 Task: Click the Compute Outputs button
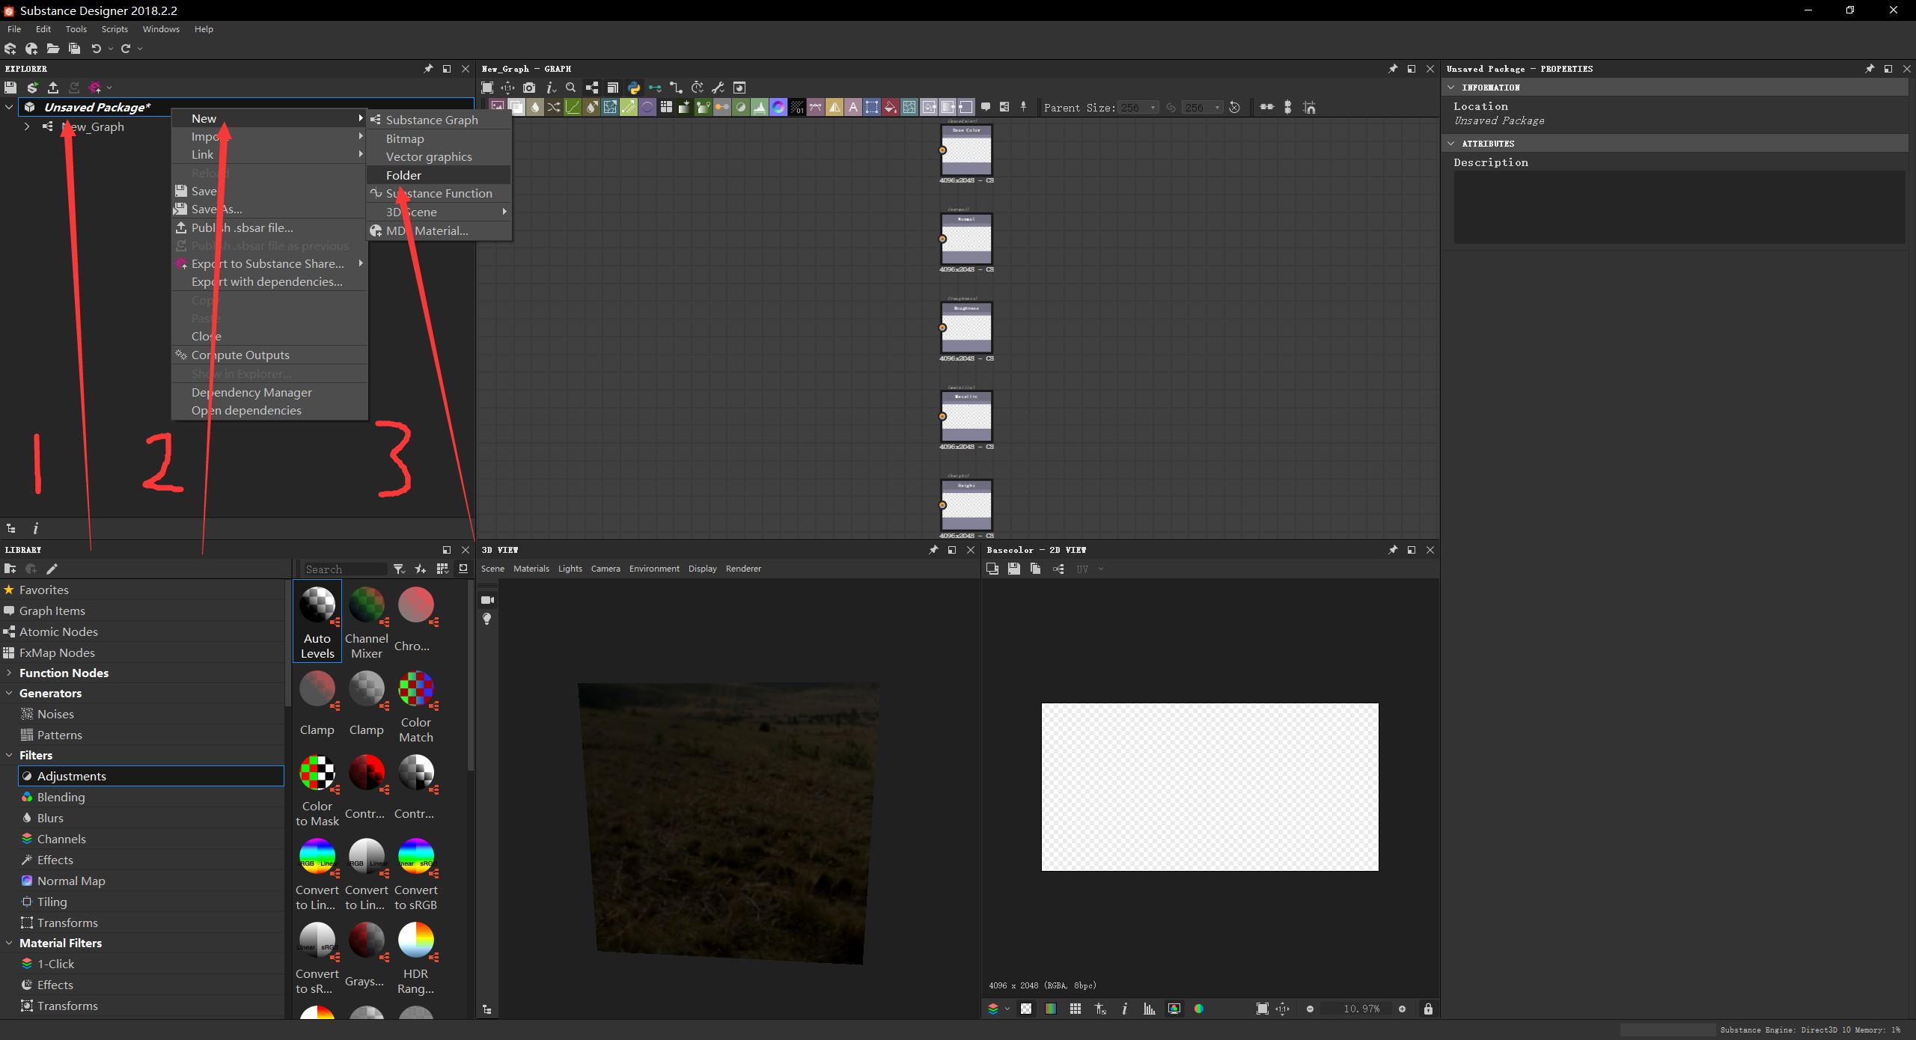[x=243, y=355]
